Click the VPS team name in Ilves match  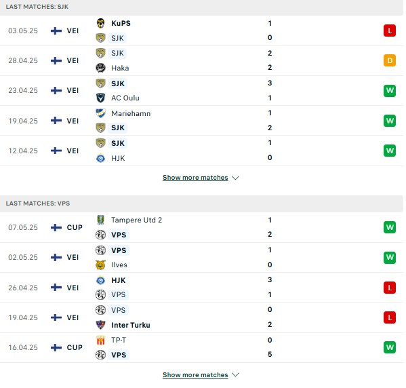pos(119,250)
